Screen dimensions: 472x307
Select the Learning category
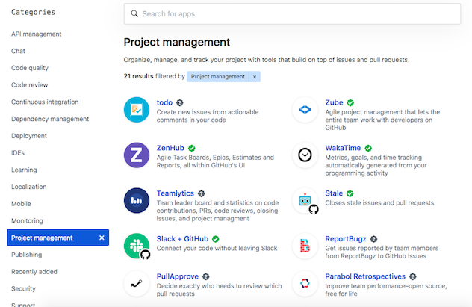click(24, 170)
